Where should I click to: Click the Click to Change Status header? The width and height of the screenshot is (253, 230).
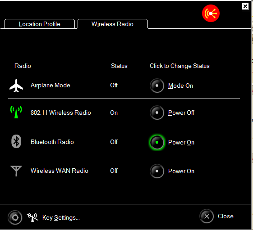tap(179, 66)
